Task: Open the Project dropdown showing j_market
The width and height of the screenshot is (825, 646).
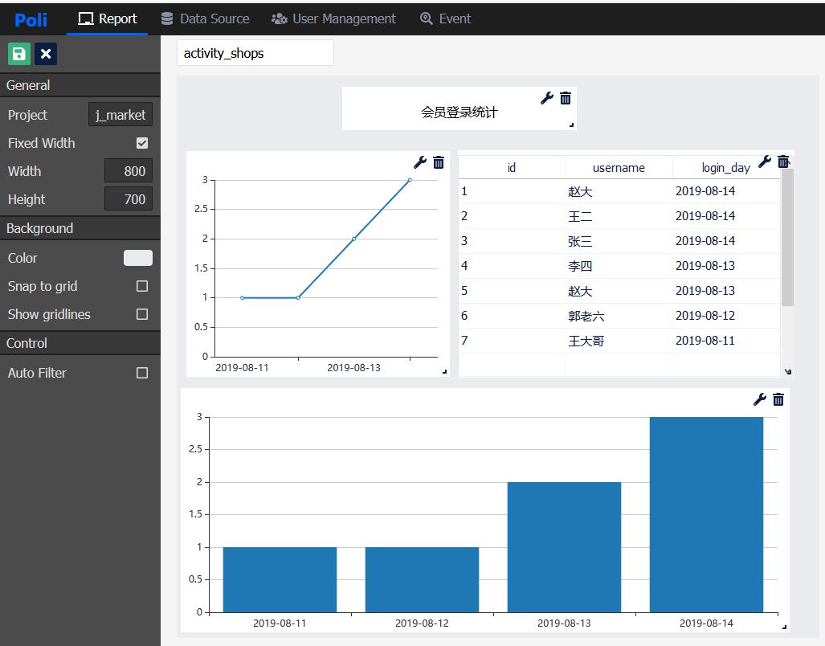Action: (120, 115)
